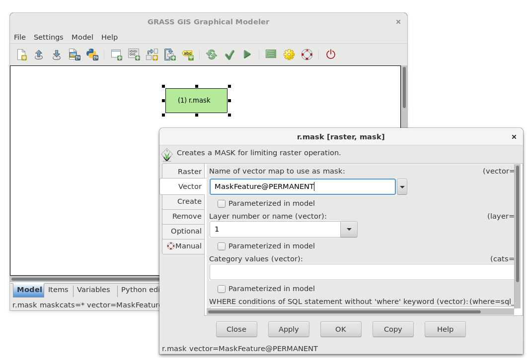Toggle Parameterized in model under vector map
The width and height of the screenshot is (527, 358).
pos(222,204)
